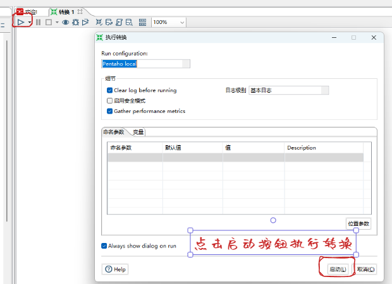Click the 值 column header
This screenshot has width=392, height=284.
[254, 148]
